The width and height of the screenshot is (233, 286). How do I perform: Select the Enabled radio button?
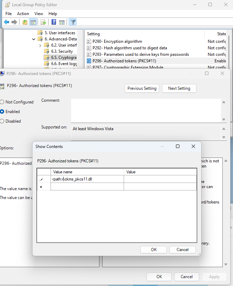(2, 112)
